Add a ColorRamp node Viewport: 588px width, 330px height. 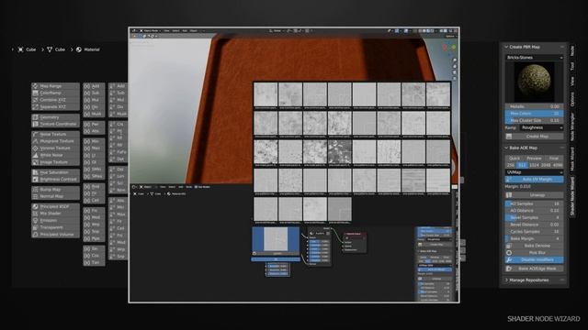55,93
